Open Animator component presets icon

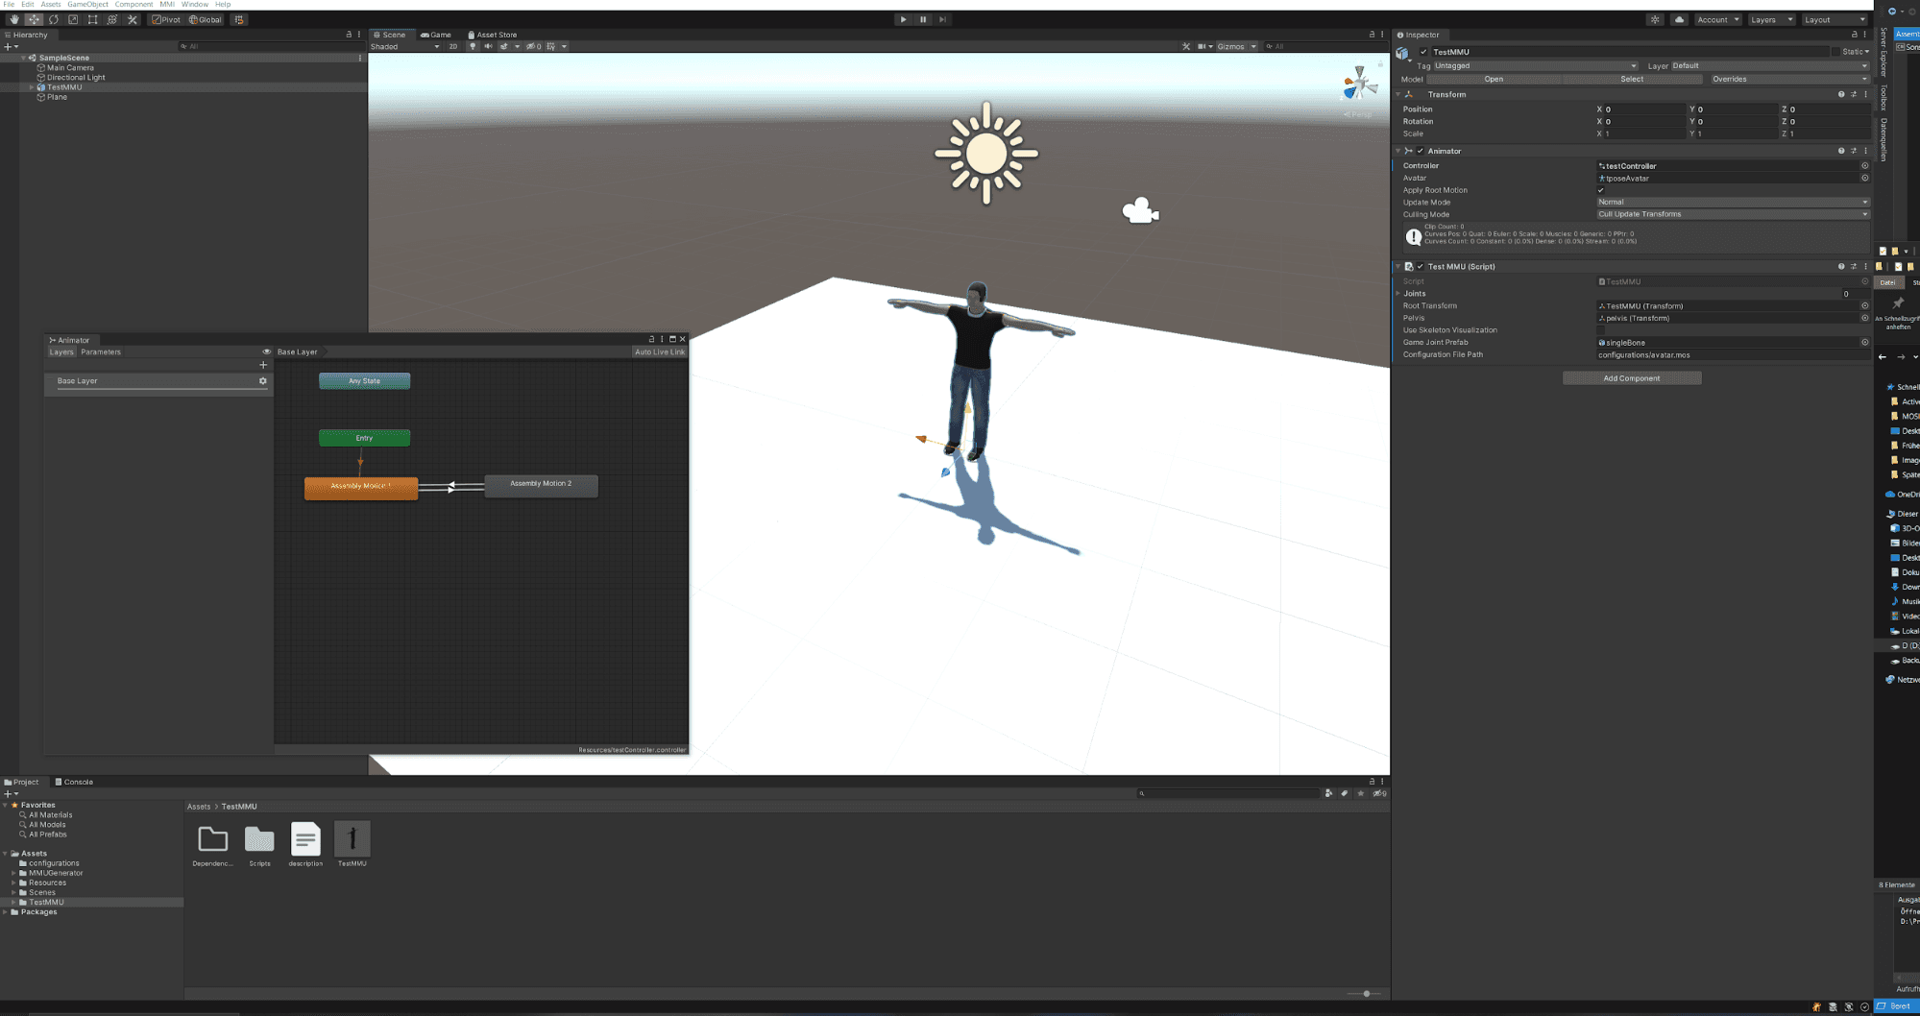pos(1854,151)
